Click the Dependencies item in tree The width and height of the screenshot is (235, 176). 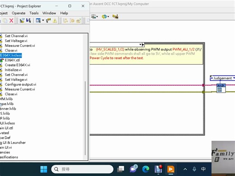5,152
